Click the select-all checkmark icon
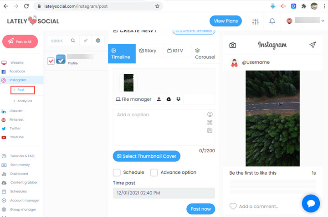The height and width of the screenshot is (217, 328). (85, 41)
